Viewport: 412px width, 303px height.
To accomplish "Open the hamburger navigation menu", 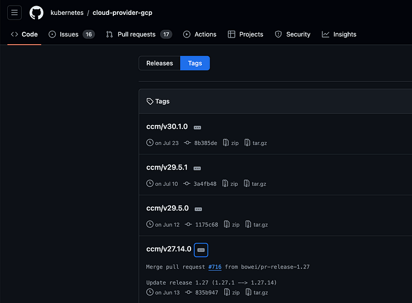I will coord(14,12).
